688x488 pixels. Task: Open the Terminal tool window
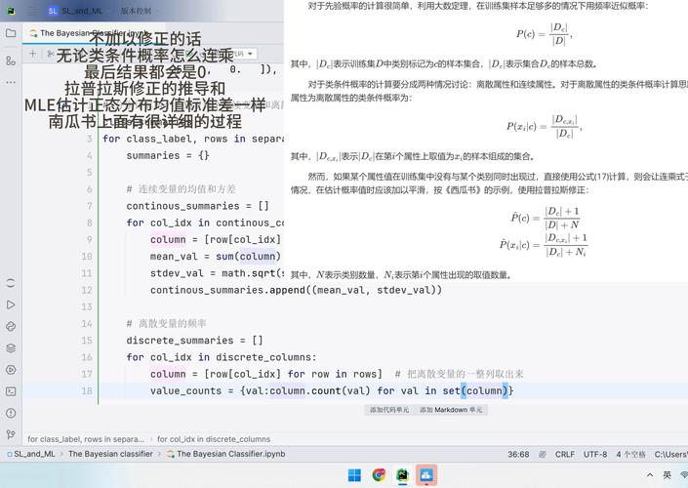[x=11, y=391]
